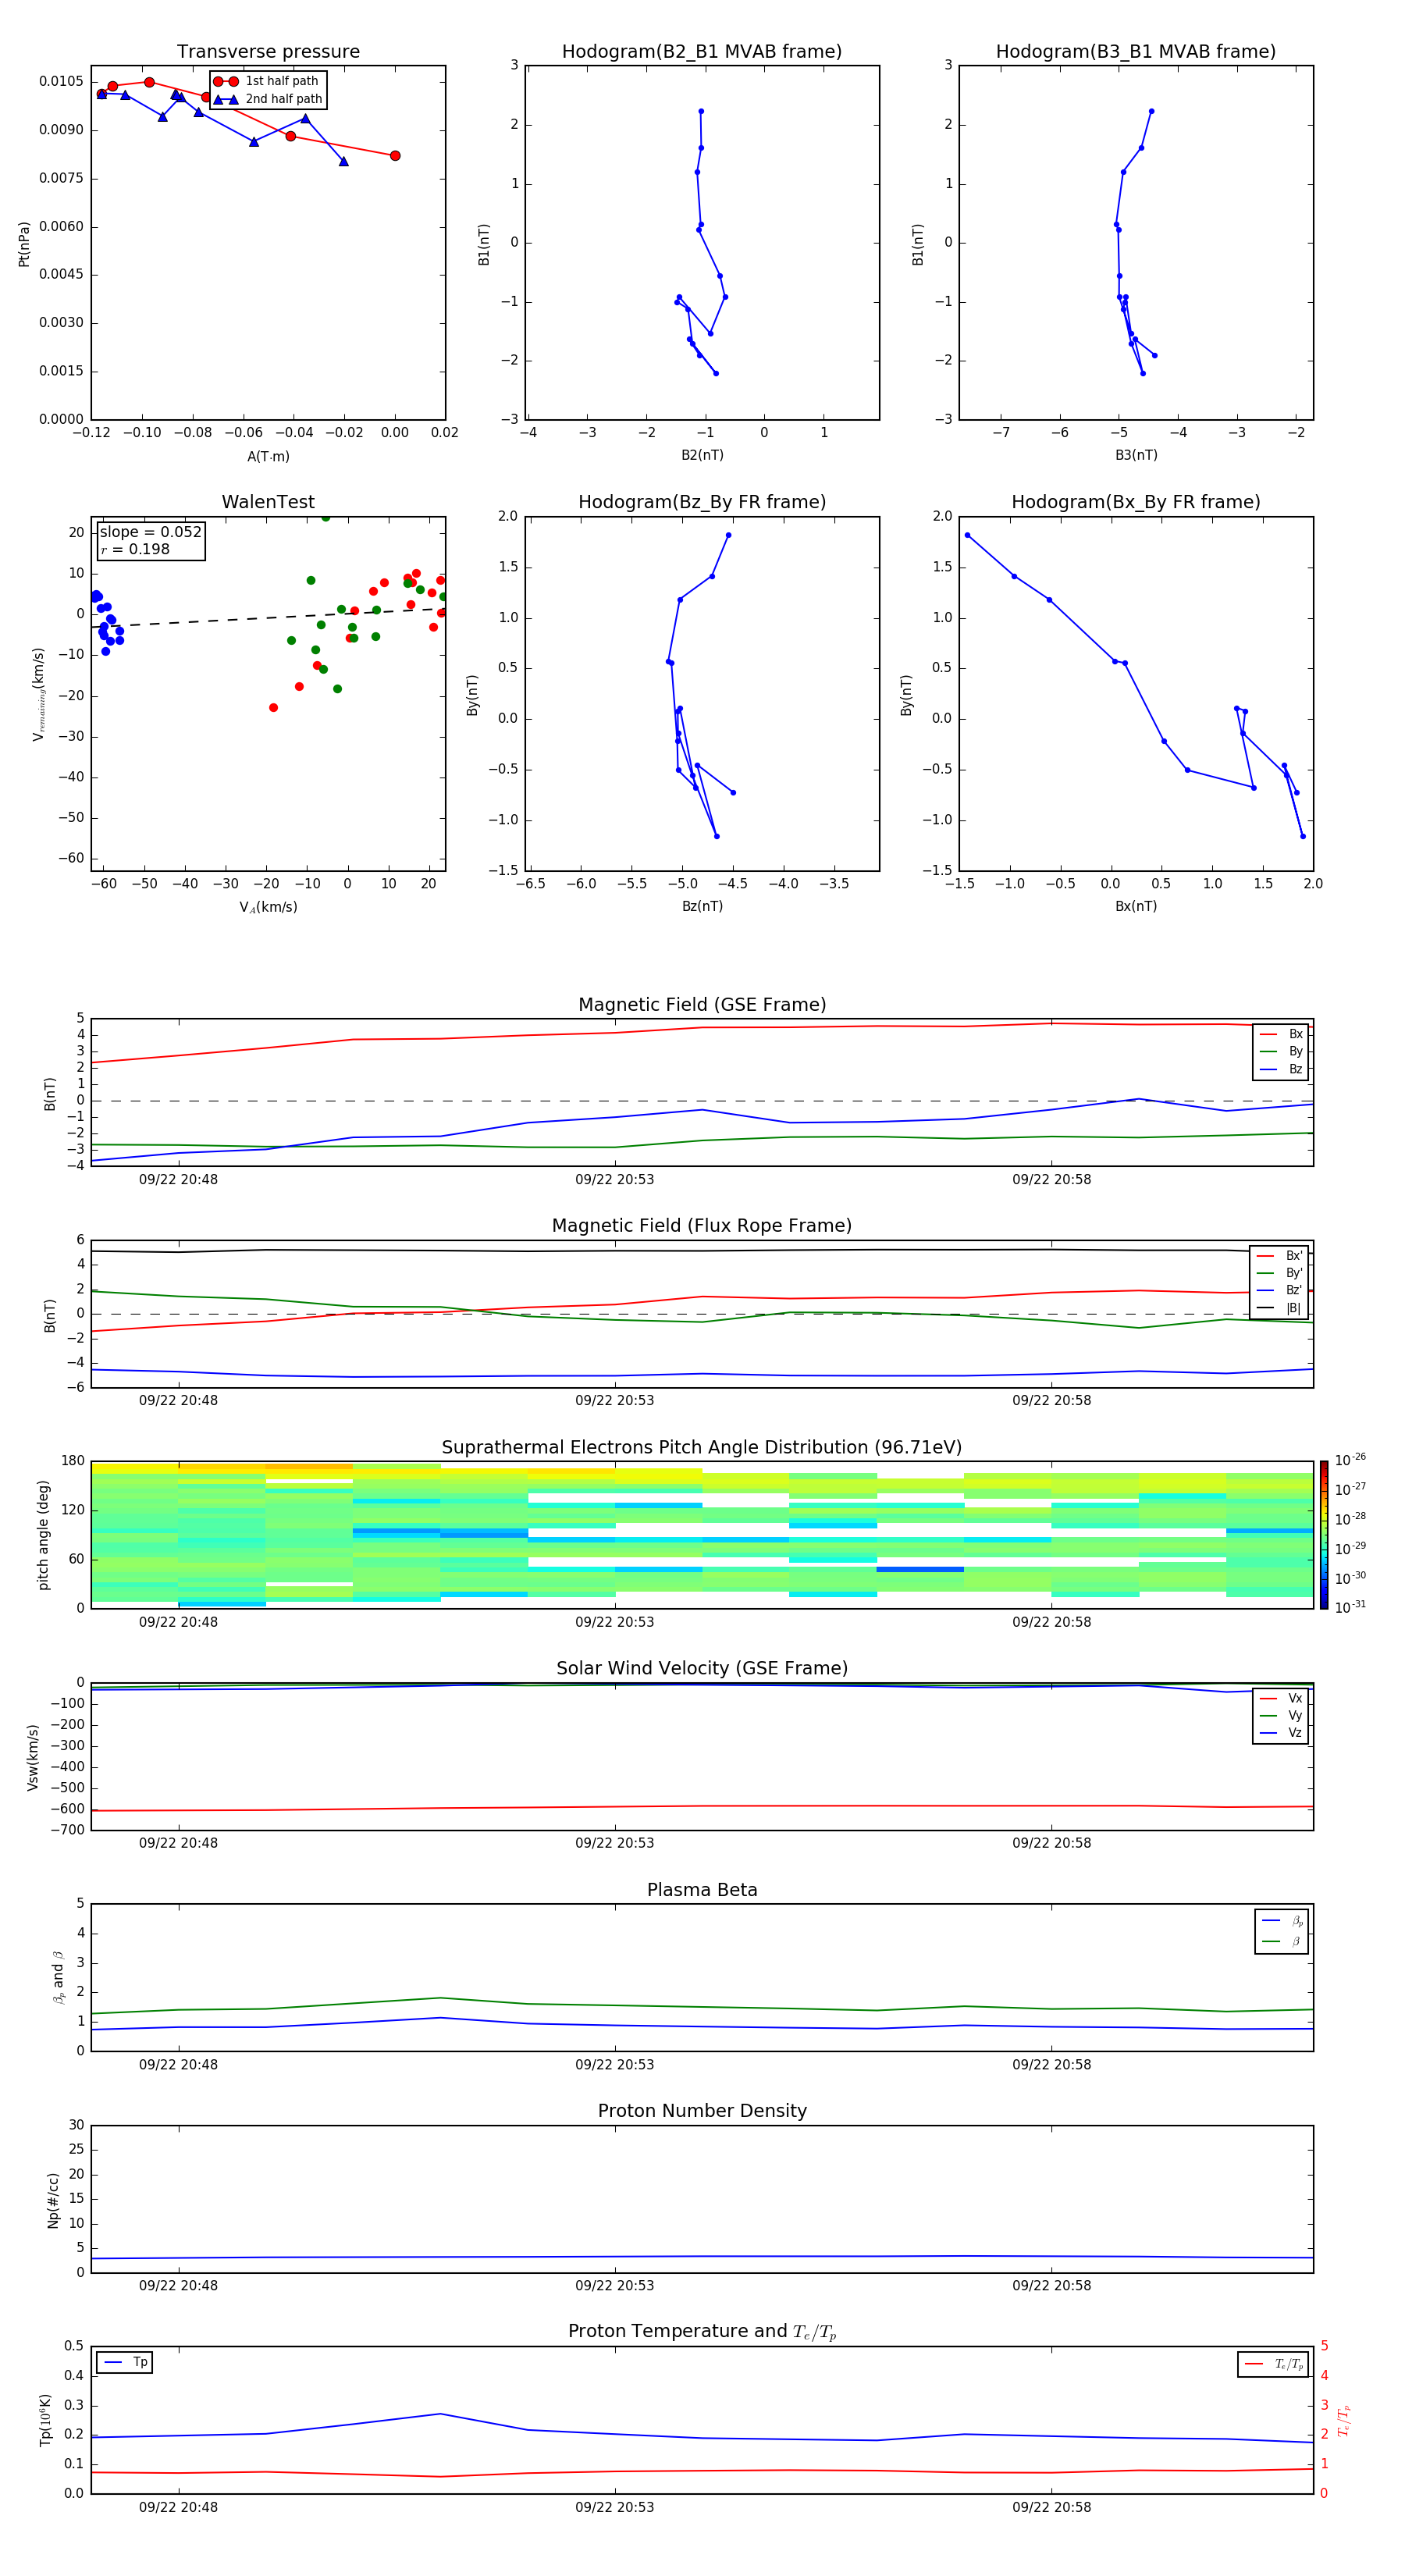
Task: Click '09/22 20:48' tick under Proton Number Density
Action: pyautogui.click(x=178, y=2286)
